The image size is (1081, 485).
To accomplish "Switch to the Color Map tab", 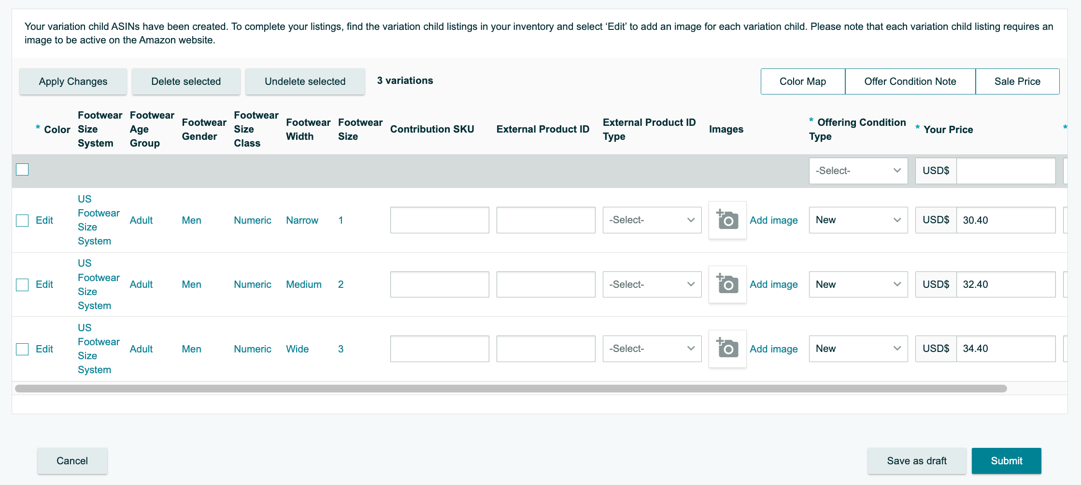I will coord(802,81).
